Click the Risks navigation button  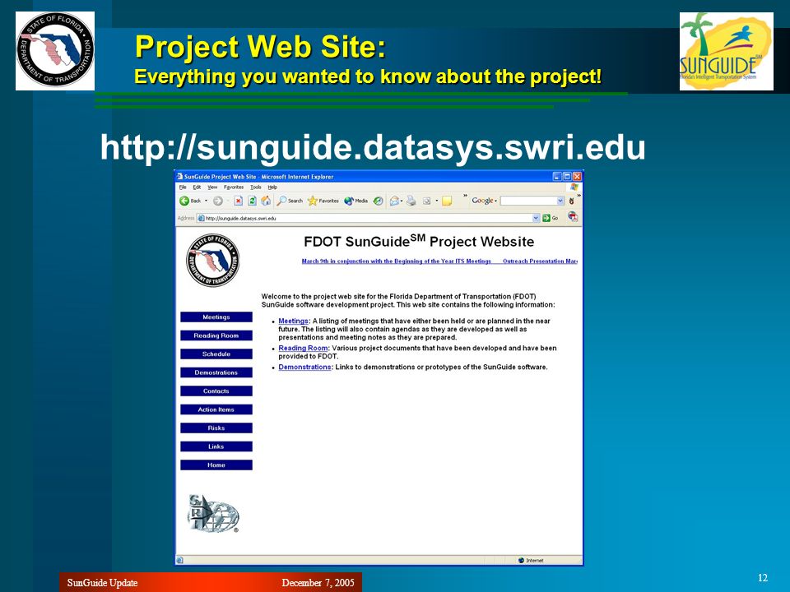tap(216, 428)
